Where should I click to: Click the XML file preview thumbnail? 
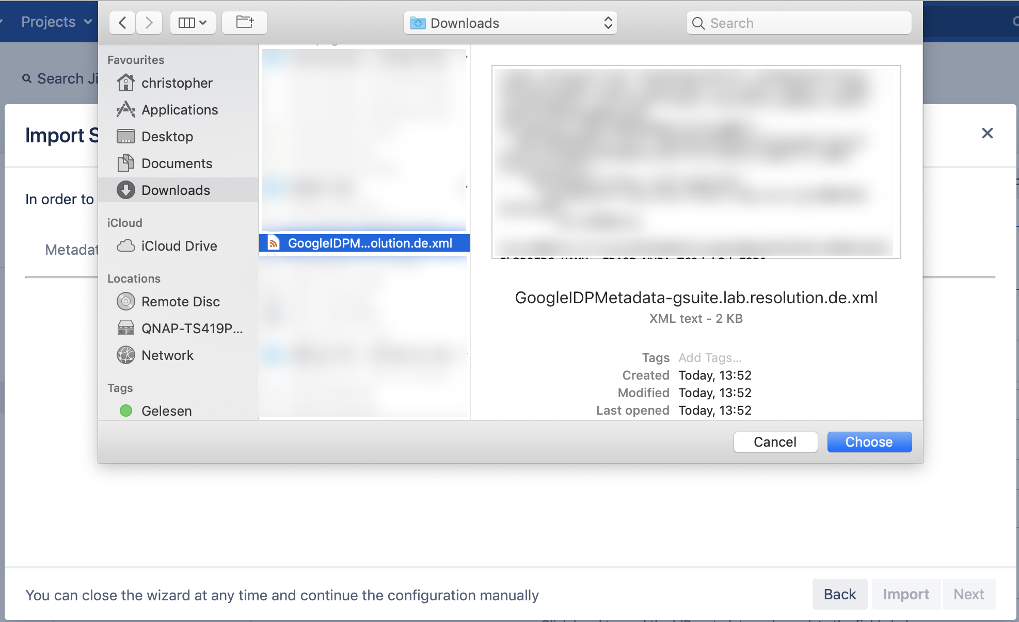(x=696, y=162)
